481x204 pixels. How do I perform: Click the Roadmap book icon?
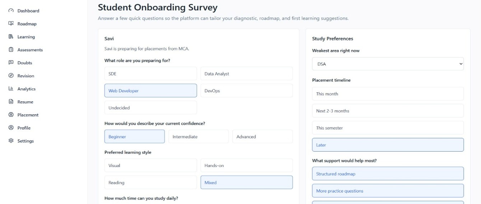11,24
